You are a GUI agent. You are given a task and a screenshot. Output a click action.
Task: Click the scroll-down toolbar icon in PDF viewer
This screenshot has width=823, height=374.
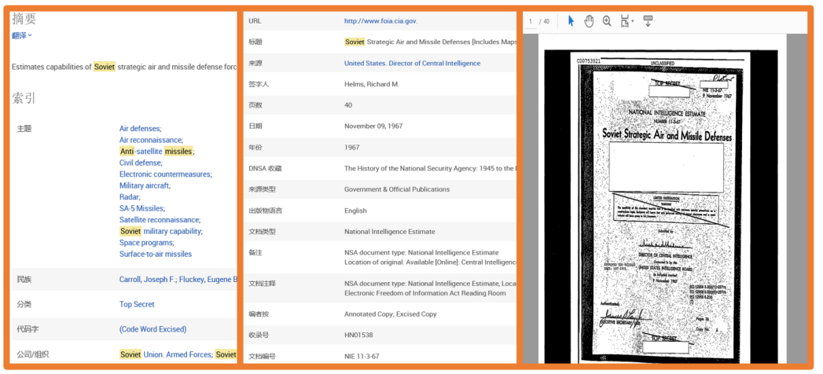(x=648, y=21)
